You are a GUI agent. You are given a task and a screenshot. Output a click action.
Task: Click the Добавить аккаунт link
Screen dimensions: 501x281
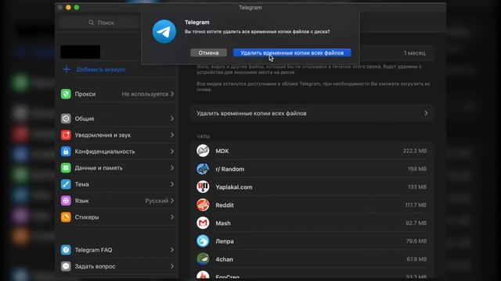pyautogui.click(x=101, y=69)
